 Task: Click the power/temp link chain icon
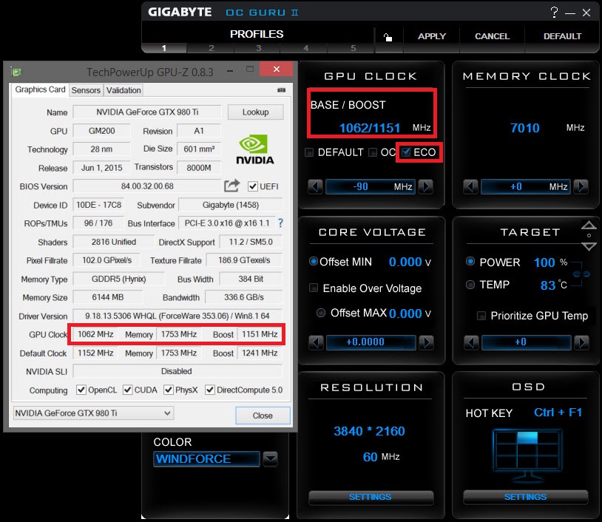point(581,274)
